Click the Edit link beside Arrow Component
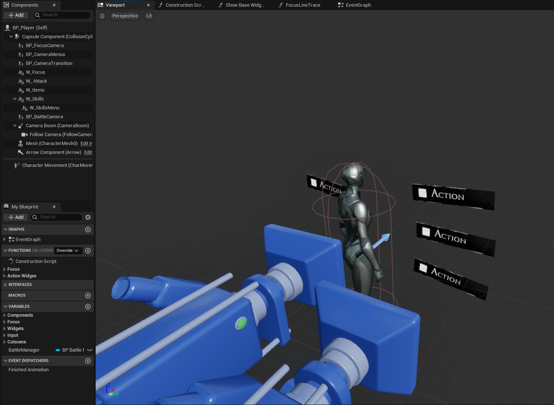 [88, 152]
